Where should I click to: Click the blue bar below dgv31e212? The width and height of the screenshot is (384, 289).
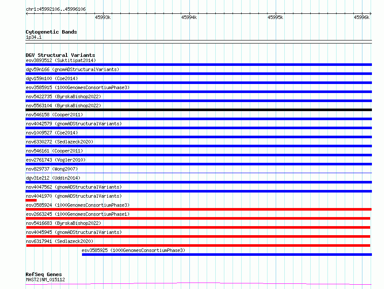(x=198, y=182)
